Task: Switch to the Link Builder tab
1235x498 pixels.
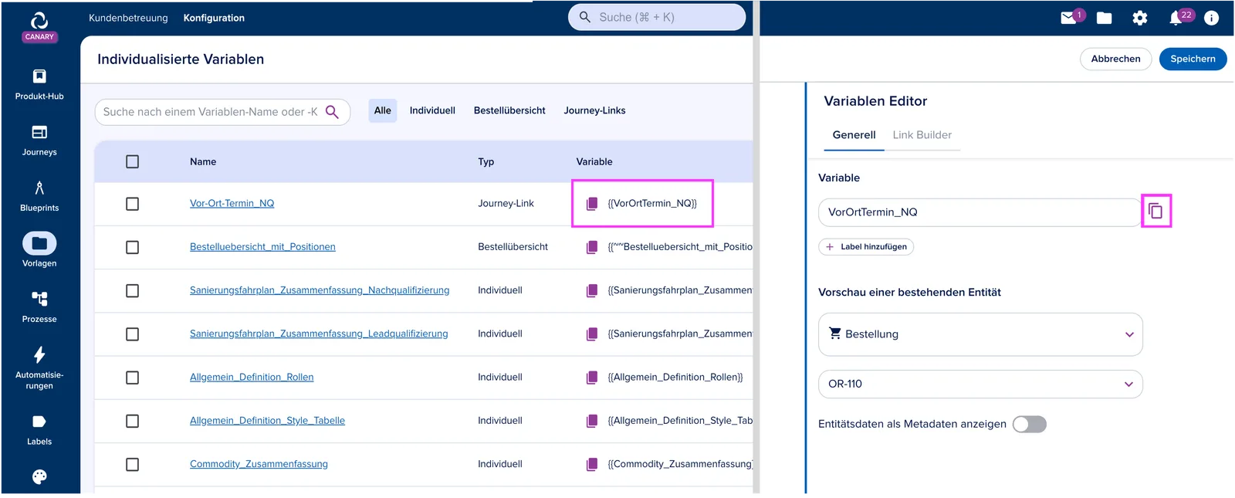Action: (922, 135)
